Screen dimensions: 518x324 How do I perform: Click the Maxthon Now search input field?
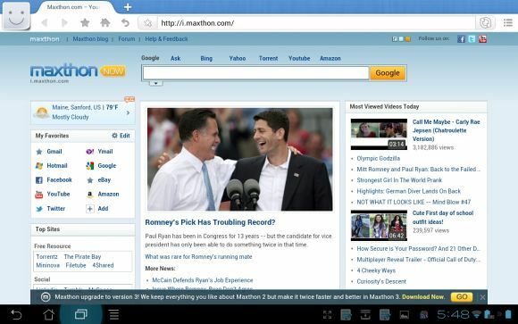point(255,73)
